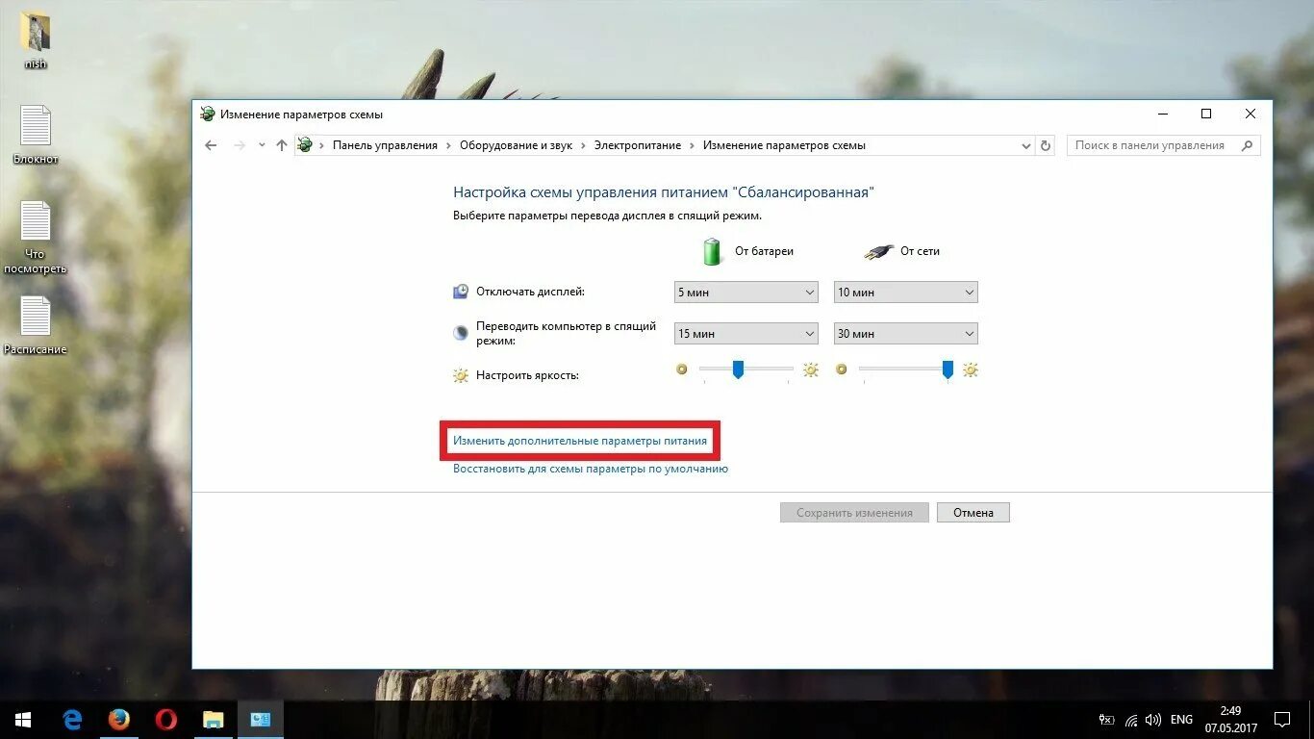Click the power options icon in the address bar

click(x=306, y=145)
